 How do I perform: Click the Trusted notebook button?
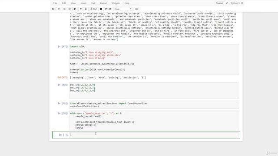[x=219, y=3]
